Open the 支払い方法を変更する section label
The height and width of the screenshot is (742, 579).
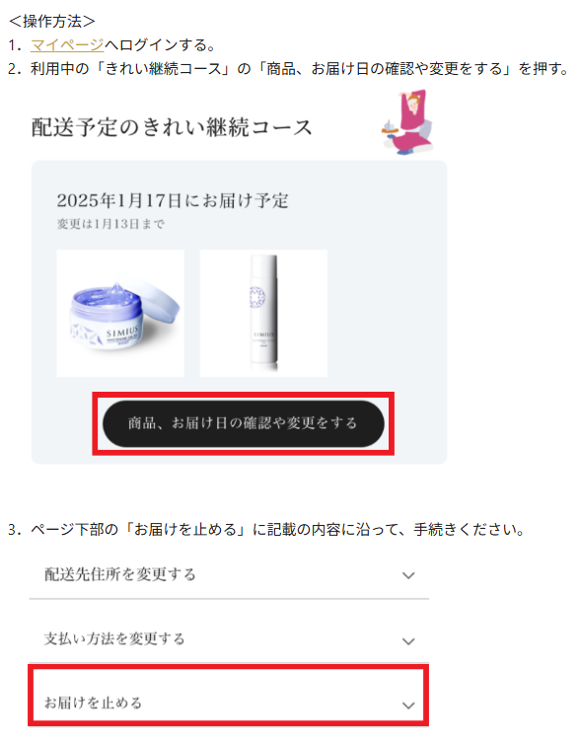(114, 638)
